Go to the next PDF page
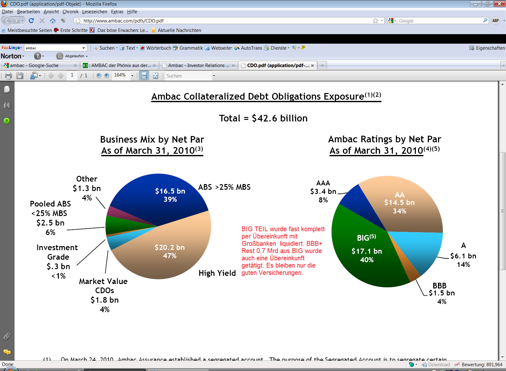Viewport: 506px width, 371px height. coord(61,76)
